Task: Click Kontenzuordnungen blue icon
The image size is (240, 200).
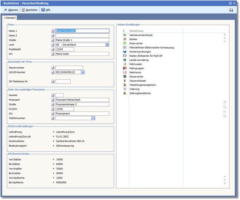Action: click(x=125, y=51)
